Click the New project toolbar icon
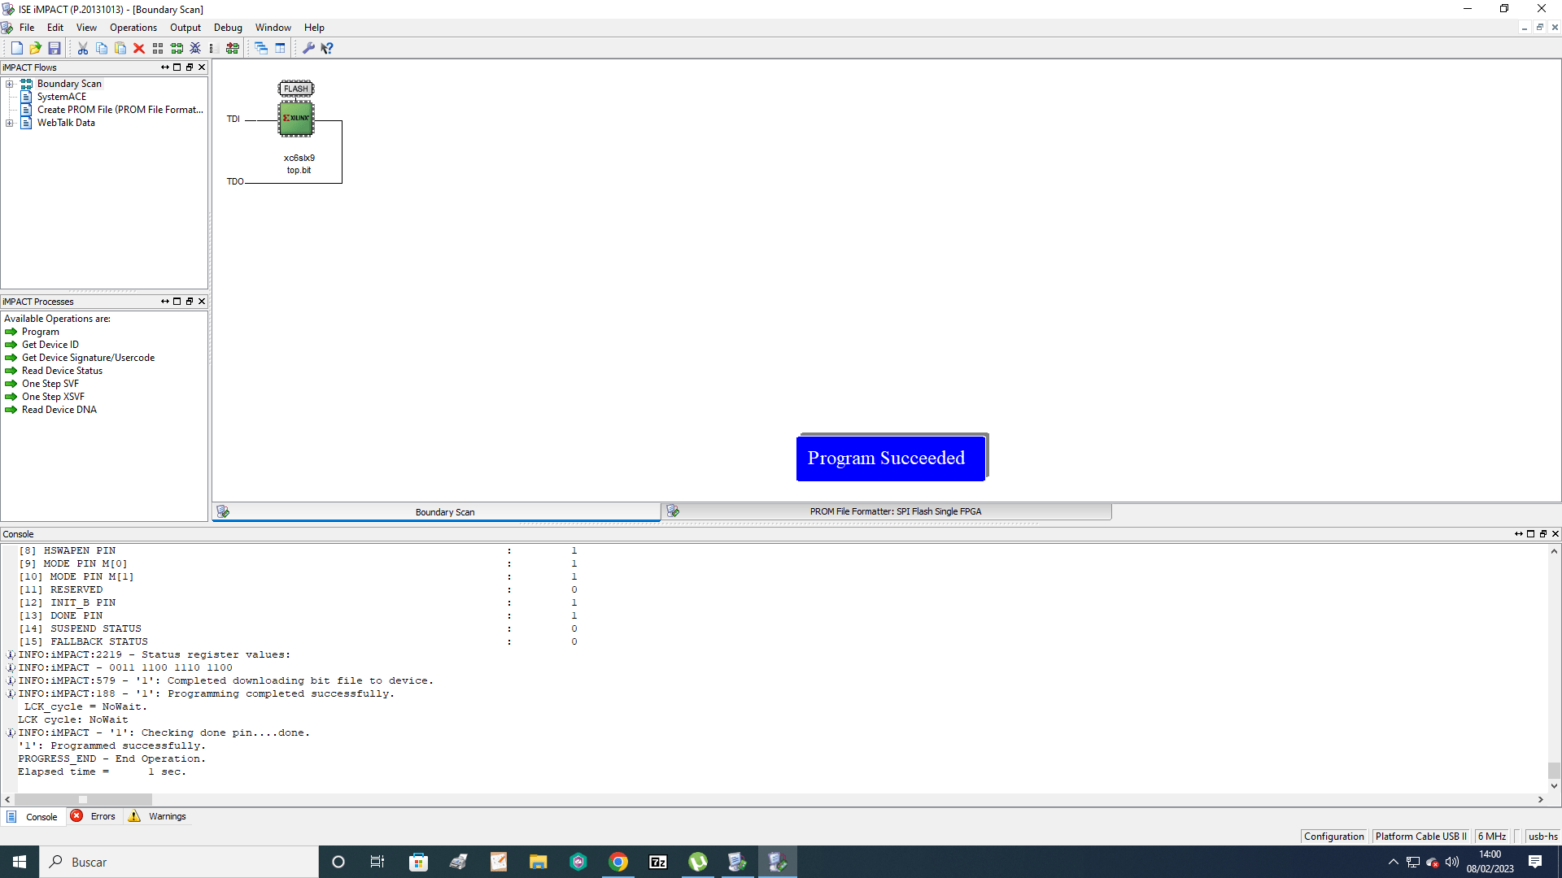 [16, 48]
